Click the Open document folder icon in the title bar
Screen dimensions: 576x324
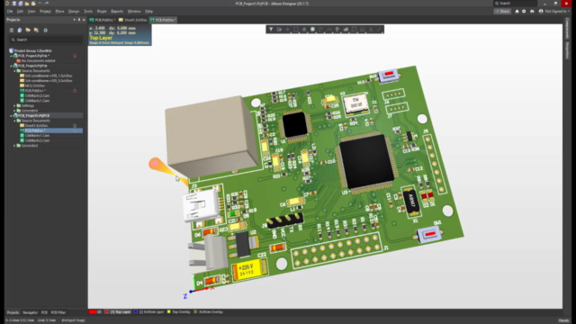tap(27, 4)
